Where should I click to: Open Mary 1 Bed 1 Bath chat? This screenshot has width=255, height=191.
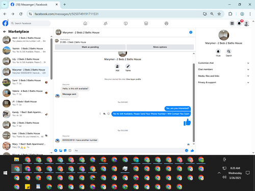tap(25, 146)
